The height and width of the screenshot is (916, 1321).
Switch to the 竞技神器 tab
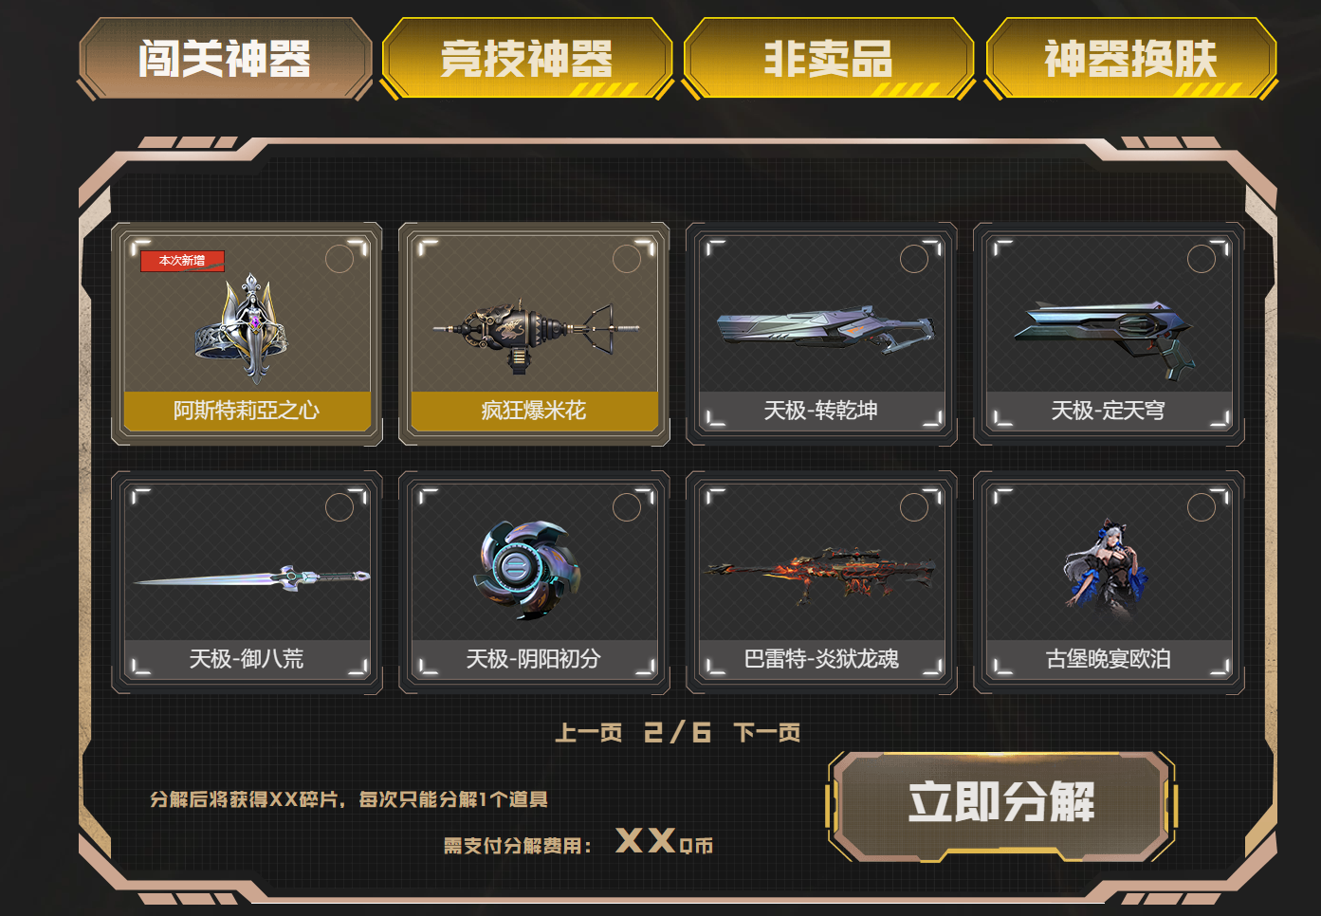[x=527, y=59]
